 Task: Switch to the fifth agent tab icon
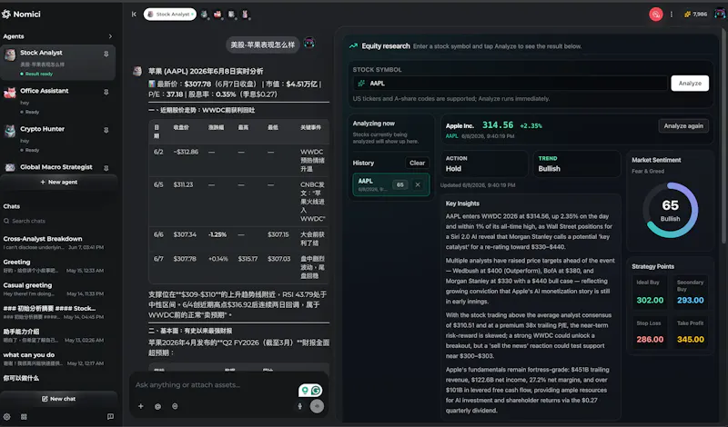point(245,15)
